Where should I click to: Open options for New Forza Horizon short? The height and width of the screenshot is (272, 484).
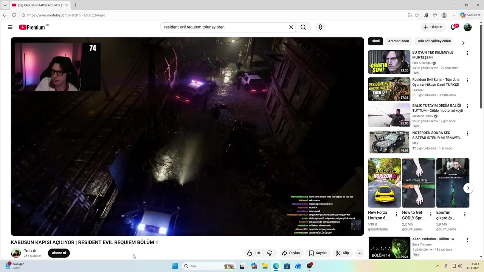coord(396,215)
